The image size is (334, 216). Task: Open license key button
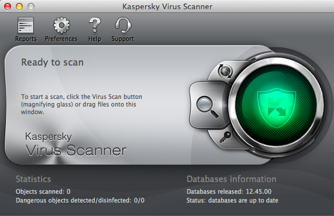225,137
